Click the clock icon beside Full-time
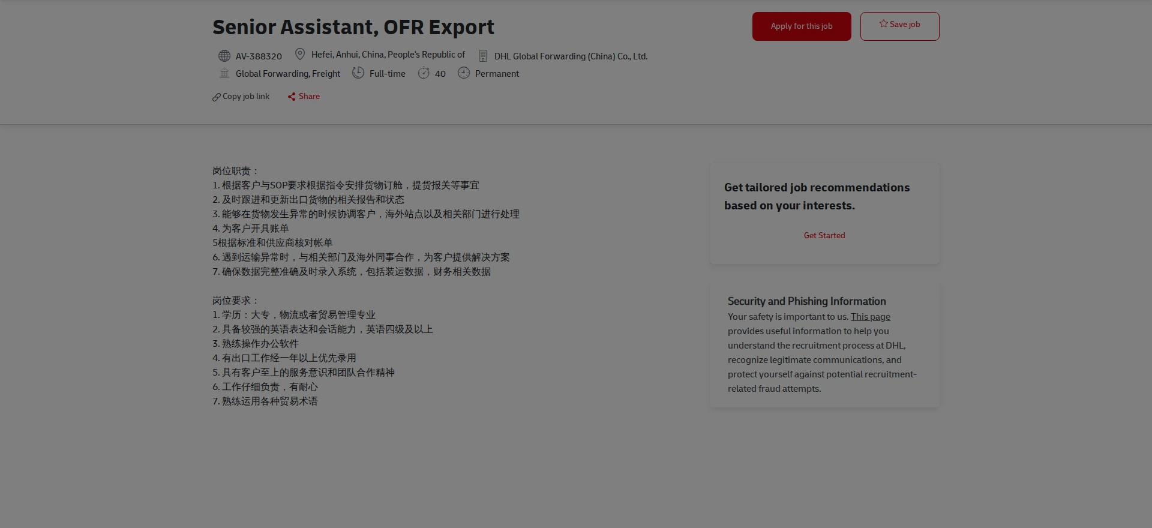 358,73
